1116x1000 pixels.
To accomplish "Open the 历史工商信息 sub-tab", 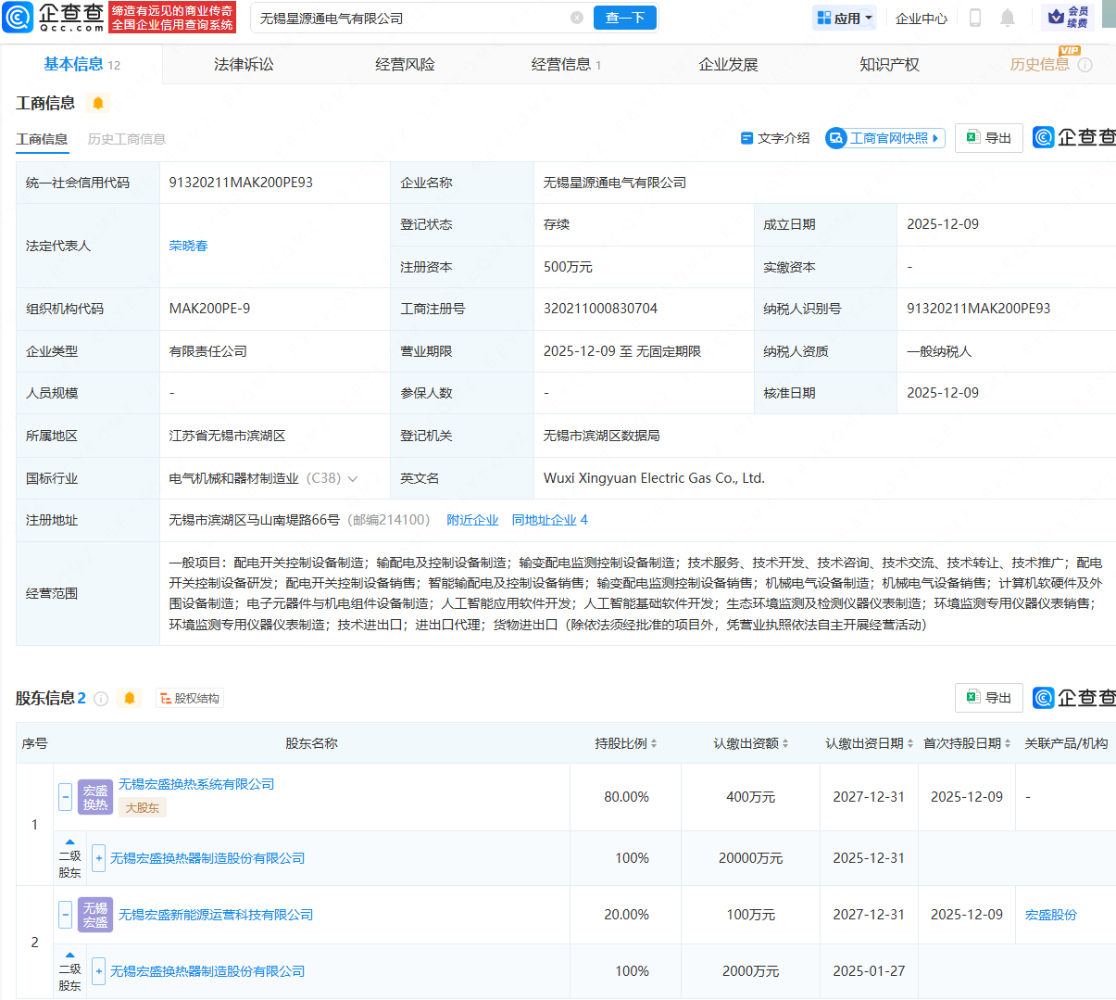I will (127, 139).
